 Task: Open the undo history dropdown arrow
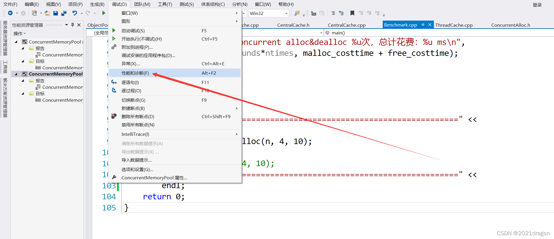tap(82, 13)
